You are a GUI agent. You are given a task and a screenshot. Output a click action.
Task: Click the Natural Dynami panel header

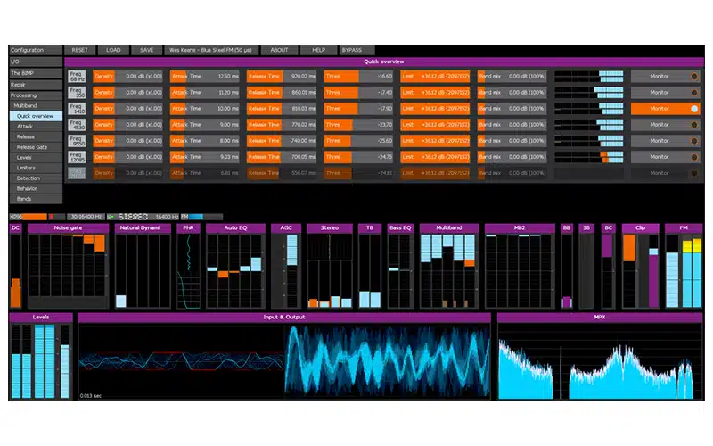(x=143, y=228)
